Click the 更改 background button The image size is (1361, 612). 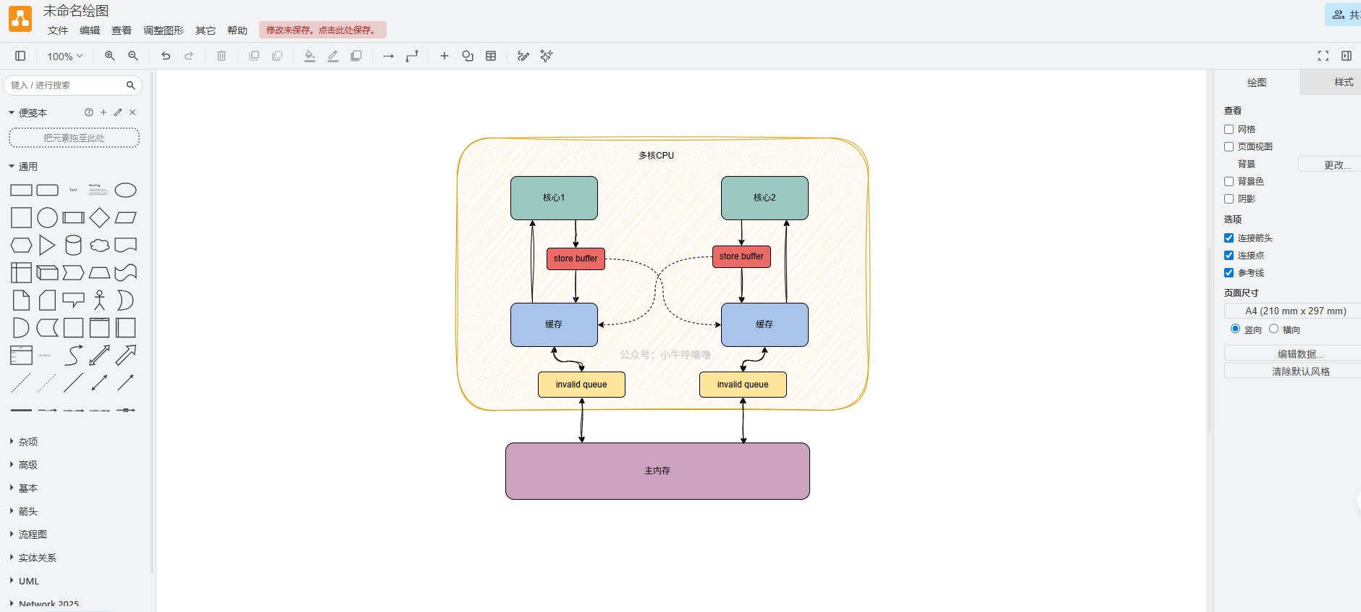point(1329,164)
